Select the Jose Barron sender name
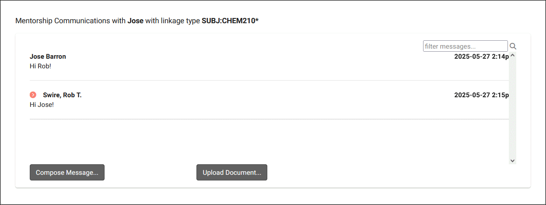 coord(48,57)
